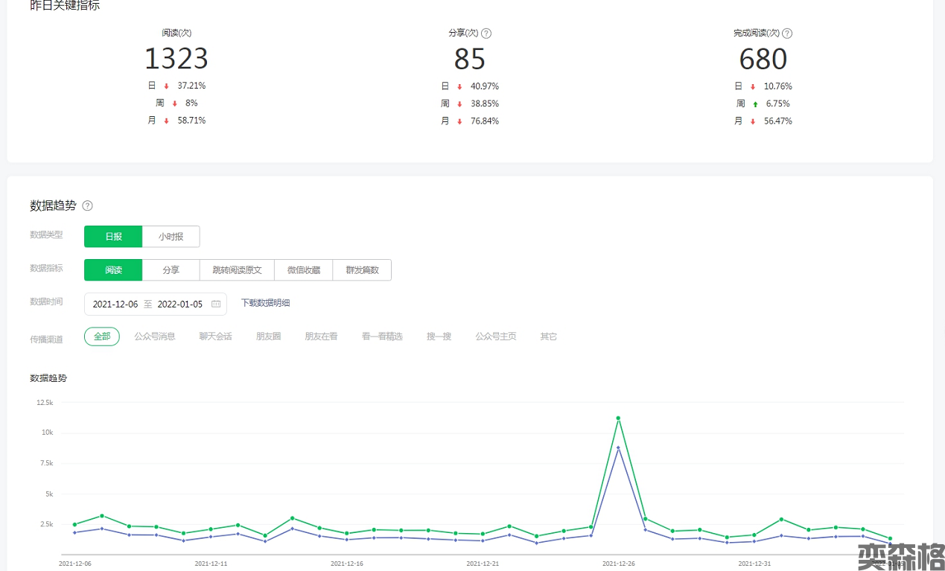Click help icon next to 分享(次)
945x571 pixels.
pyautogui.click(x=486, y=34)
